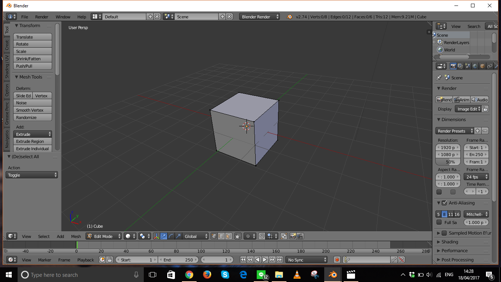Switch to the World properties globe tab
This screenshot has height=282, width=501.
point(475,66)
